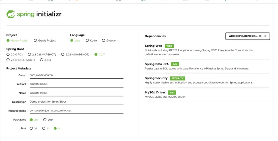Edit the Description field
Viewport: 278px width, 141px height.
76,102
